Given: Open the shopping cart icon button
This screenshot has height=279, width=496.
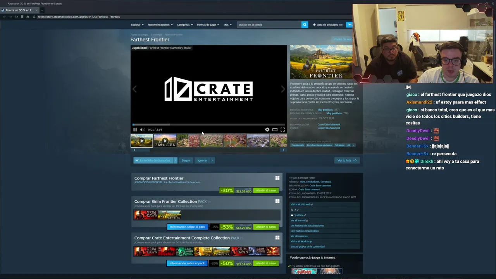Looking at the screenshot, I should pos(349,24).
